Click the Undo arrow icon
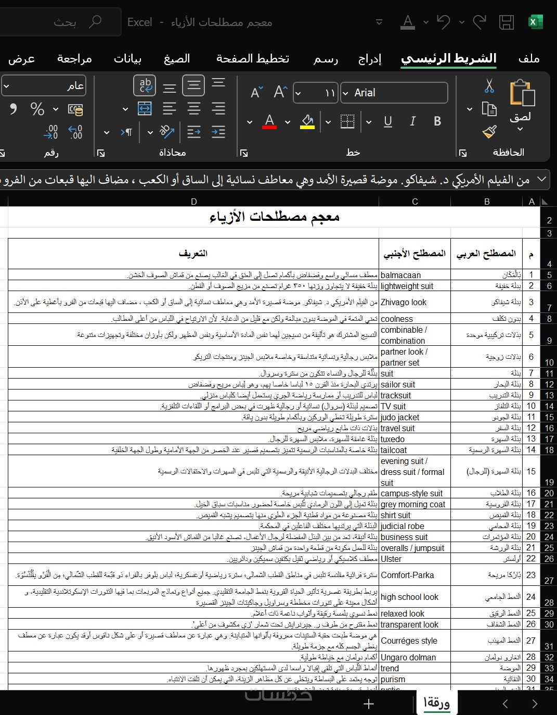The width and height of the screenshot is (557, 715). coord(443,22)
